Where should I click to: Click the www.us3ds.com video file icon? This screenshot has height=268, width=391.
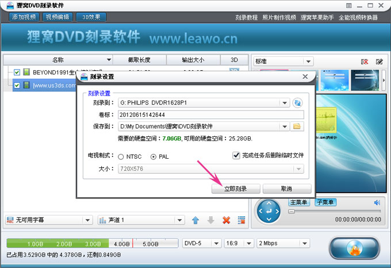point(26,85)
